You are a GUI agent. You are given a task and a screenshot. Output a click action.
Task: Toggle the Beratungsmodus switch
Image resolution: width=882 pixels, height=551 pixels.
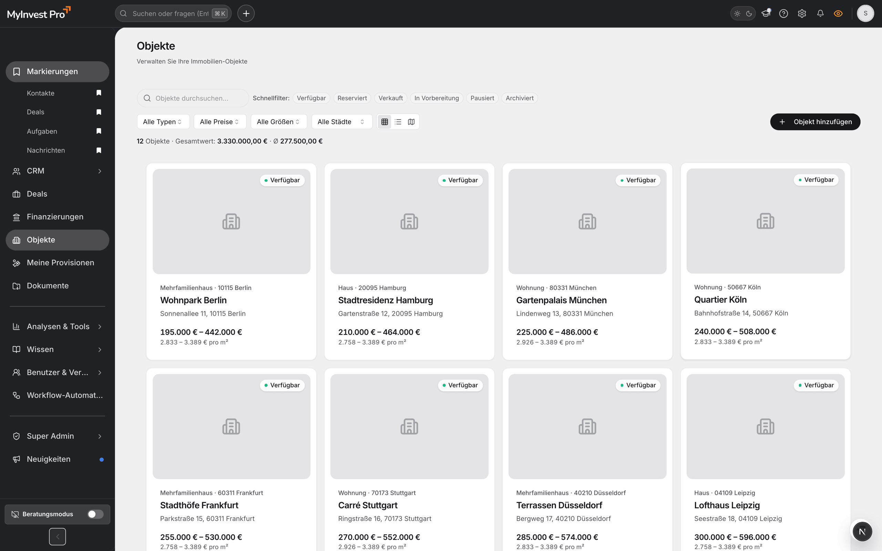(95, 514)
